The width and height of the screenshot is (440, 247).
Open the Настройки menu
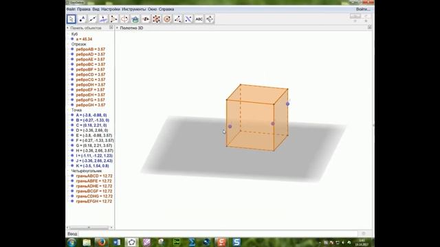[x=111, y=9]
